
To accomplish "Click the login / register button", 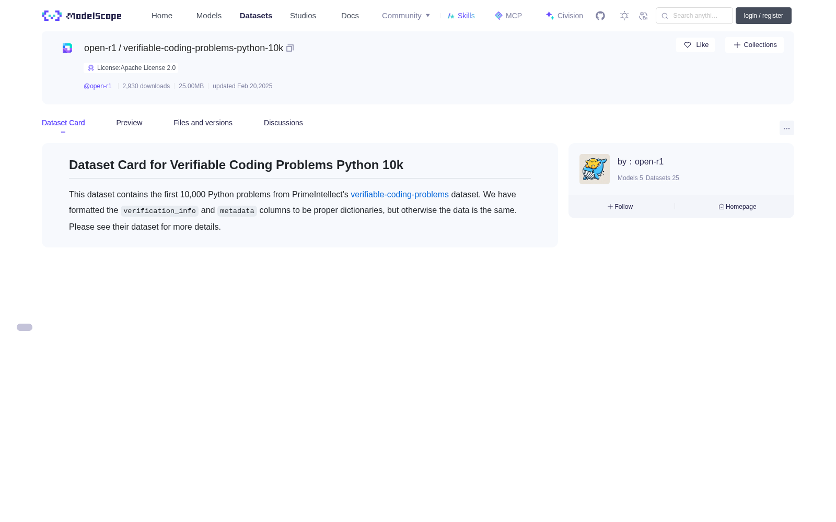I will click(x=763, y=16).
